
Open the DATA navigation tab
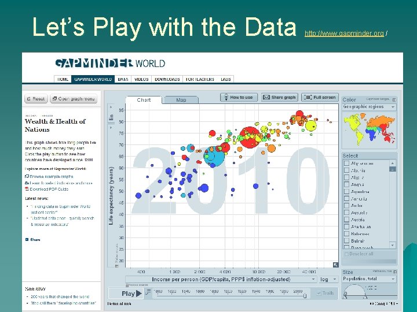123,79
